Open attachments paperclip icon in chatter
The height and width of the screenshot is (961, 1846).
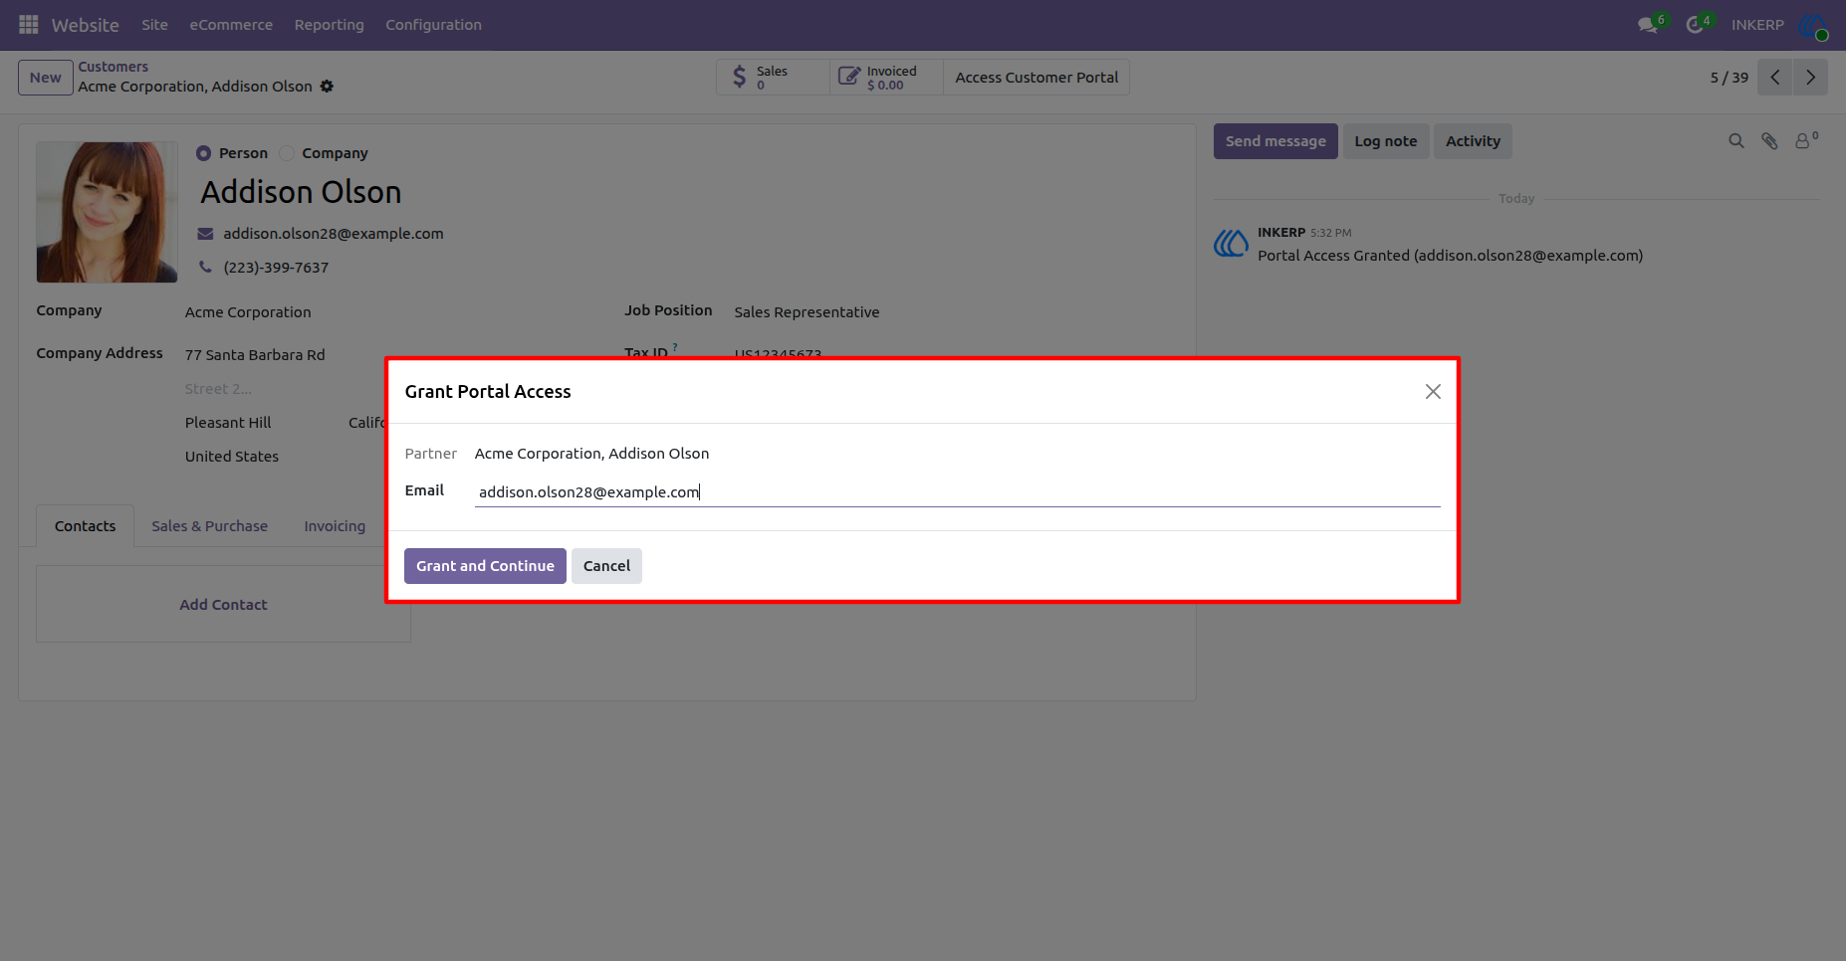(x=1769, y=141)
